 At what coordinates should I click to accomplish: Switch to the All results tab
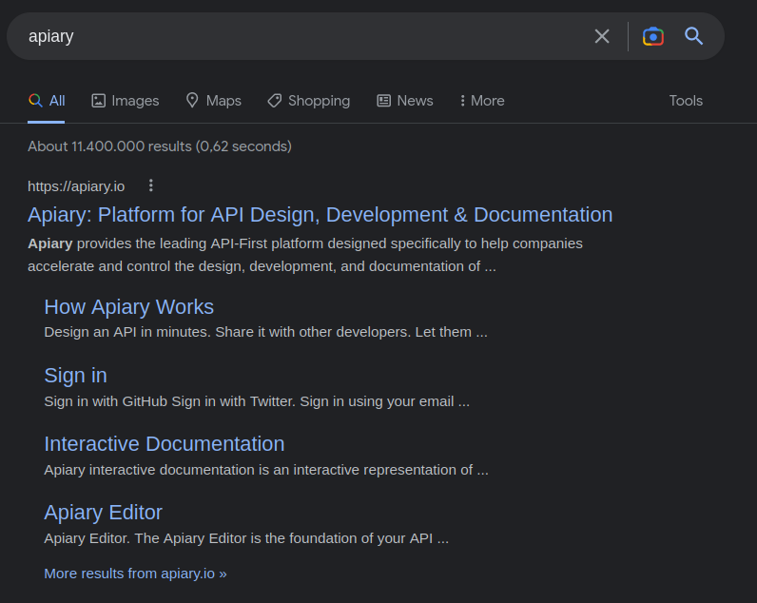coord(47,101)
